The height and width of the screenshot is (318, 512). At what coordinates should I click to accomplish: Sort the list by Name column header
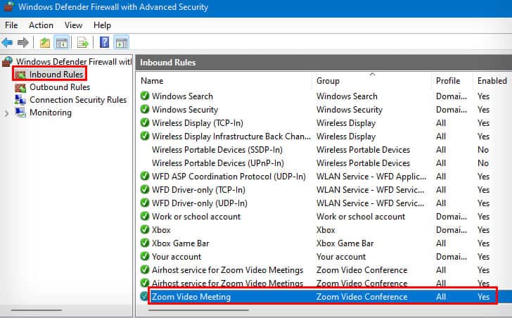point(152,81)
